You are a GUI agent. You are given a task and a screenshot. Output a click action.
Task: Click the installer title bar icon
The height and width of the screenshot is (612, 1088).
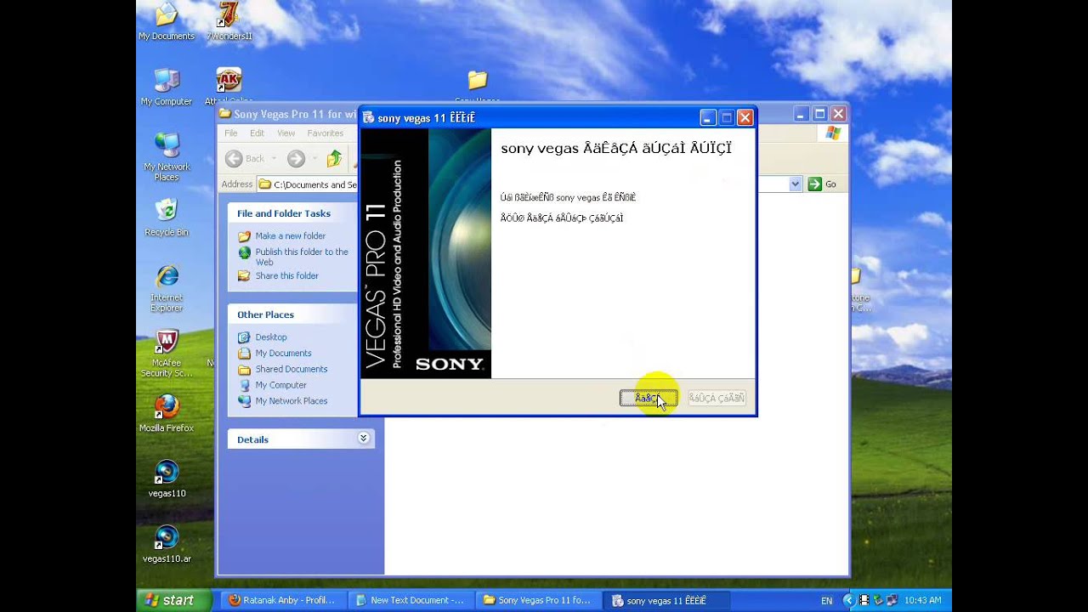click(369, 117)
